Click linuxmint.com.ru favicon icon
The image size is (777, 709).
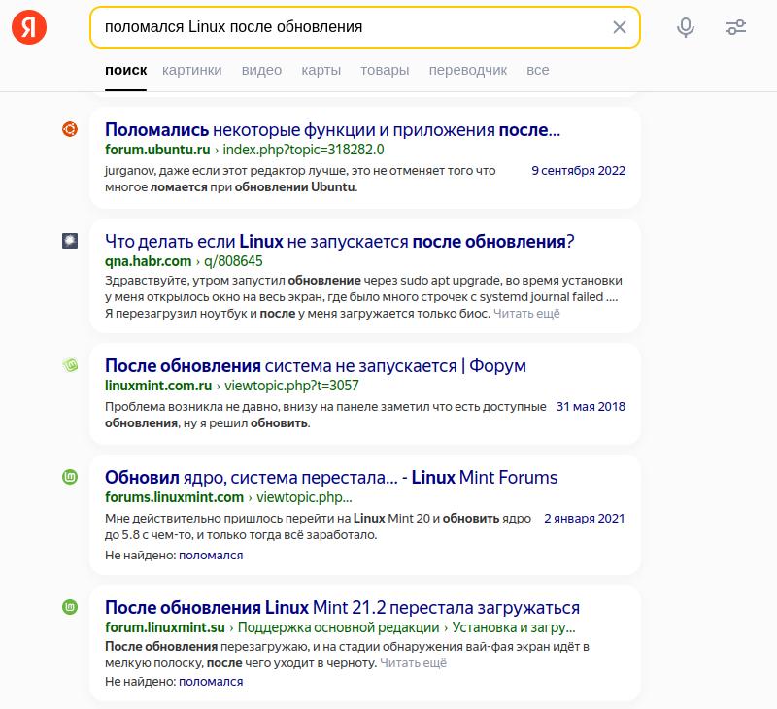(70, 365)
